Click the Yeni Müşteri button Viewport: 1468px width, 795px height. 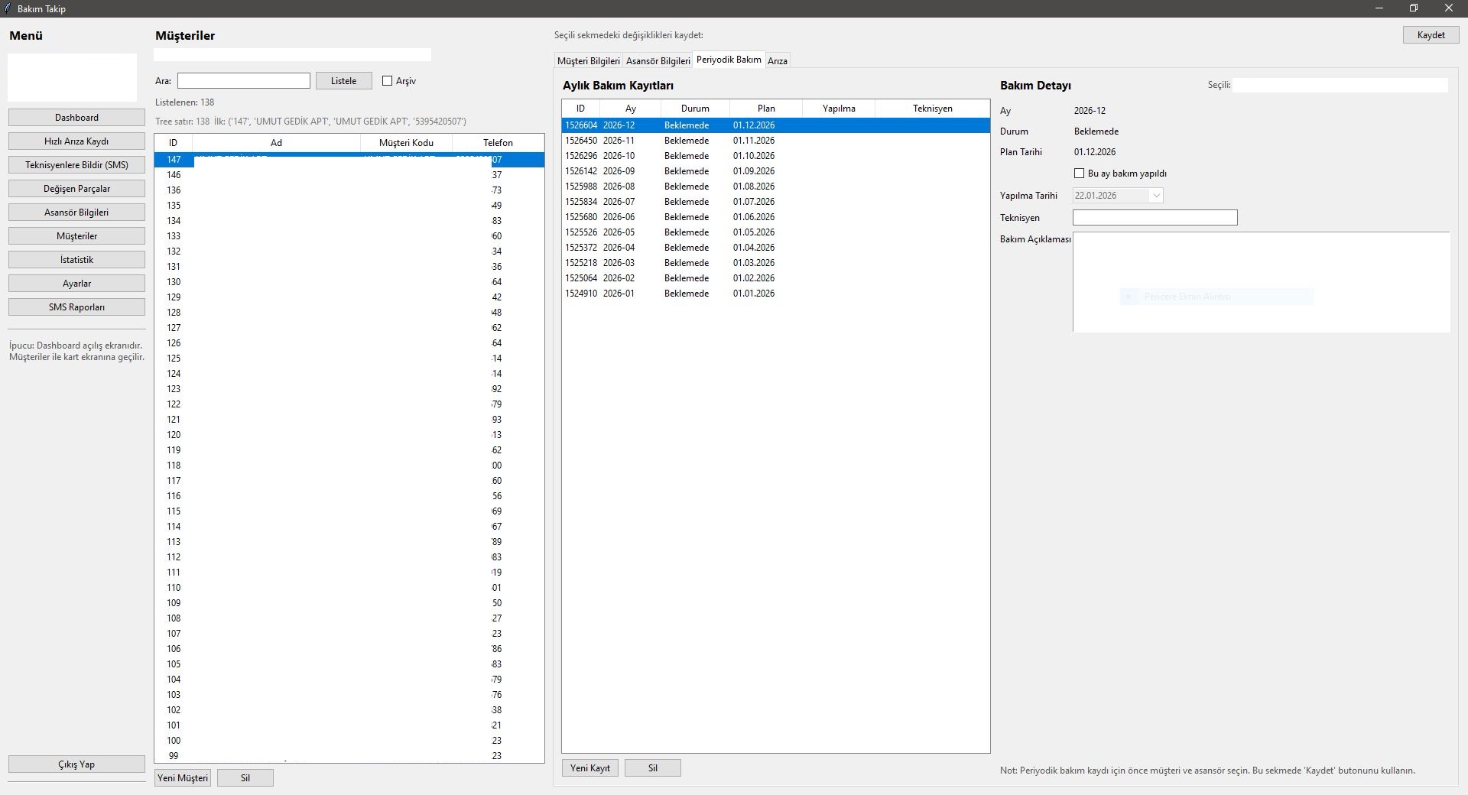point(183,778)
